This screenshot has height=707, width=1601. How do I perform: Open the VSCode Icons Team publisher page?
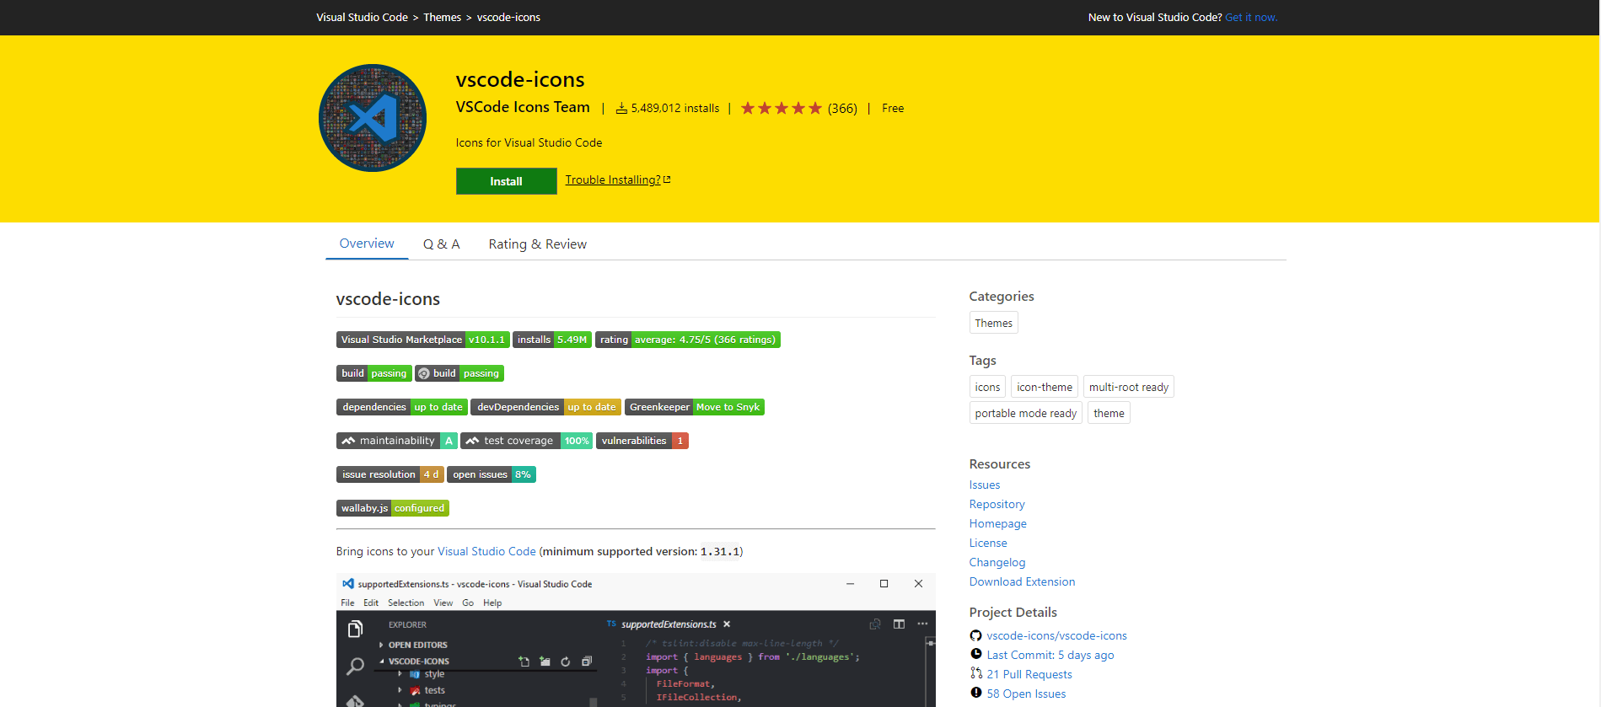click(523, 107)
